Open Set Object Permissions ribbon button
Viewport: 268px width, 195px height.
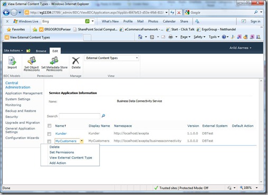pos(32,64)
